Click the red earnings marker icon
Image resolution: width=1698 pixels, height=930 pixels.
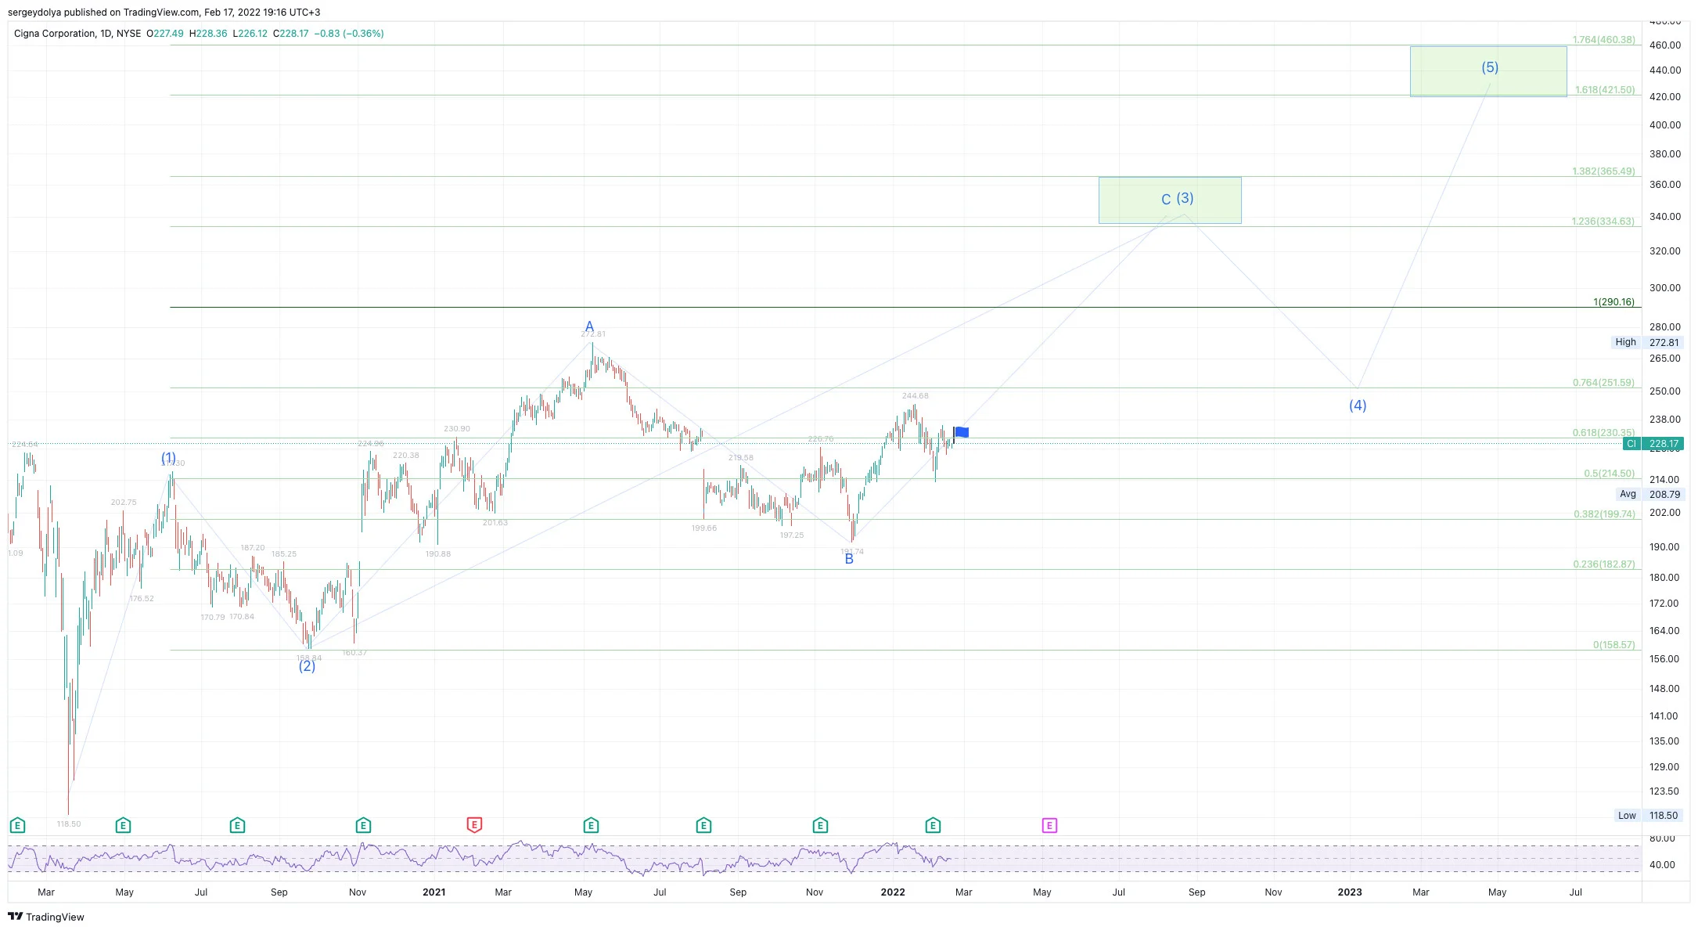474,824
